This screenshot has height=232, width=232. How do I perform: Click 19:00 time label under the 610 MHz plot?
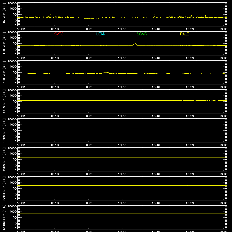[223, 87]
